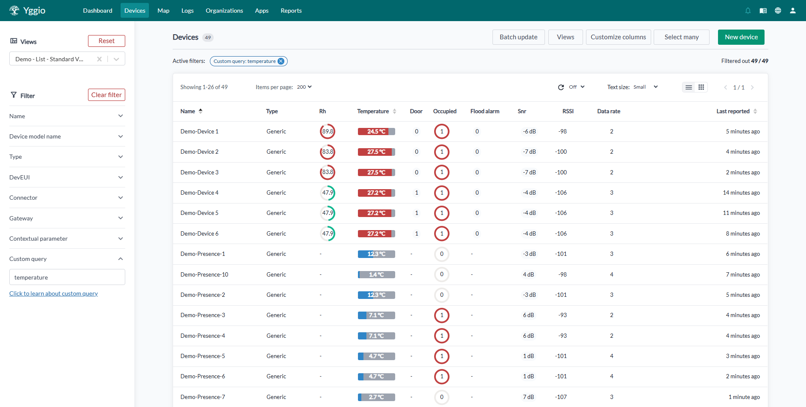Open the user profile icon
Viewport: 806px width, 407px height.
point(793,11)
